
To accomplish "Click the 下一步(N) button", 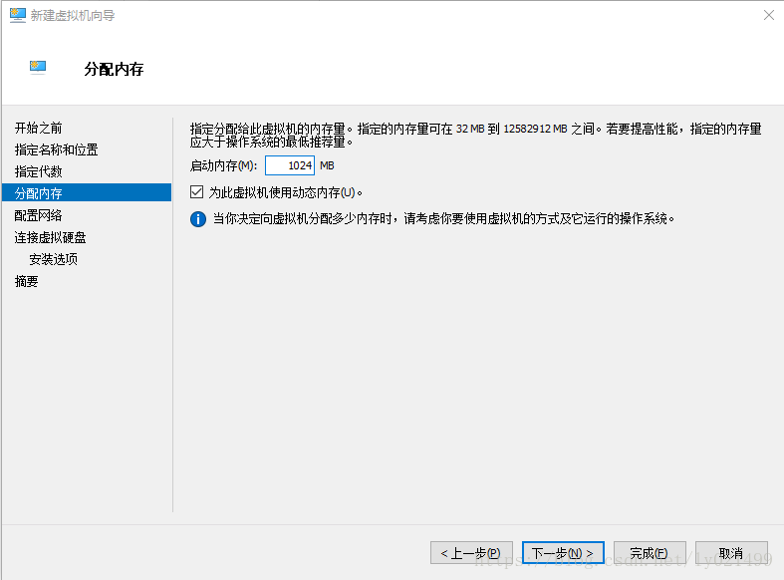I will (563, 553).
